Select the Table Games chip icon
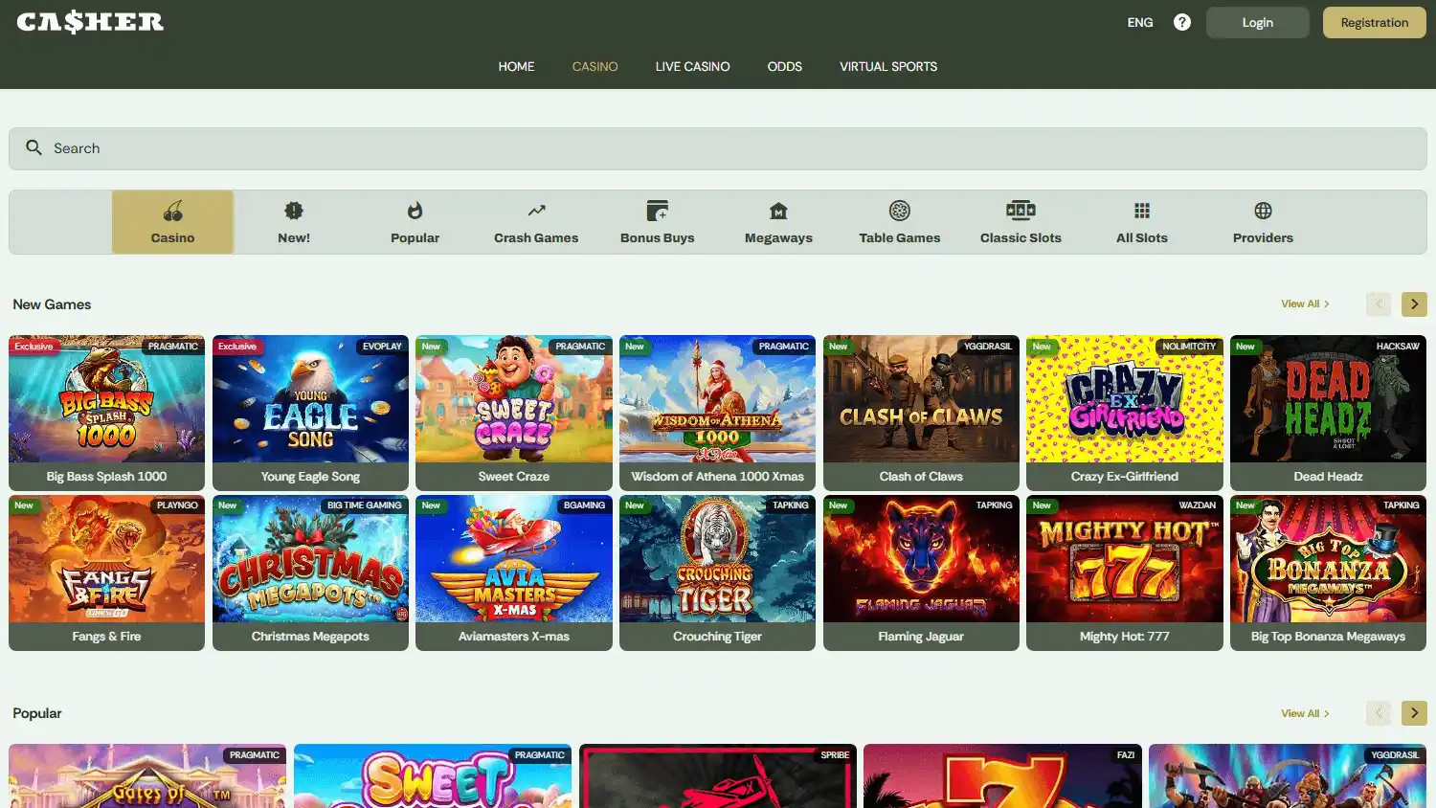Image resolution: width=1436 pixels, height=808 pixels. (900, 211)
